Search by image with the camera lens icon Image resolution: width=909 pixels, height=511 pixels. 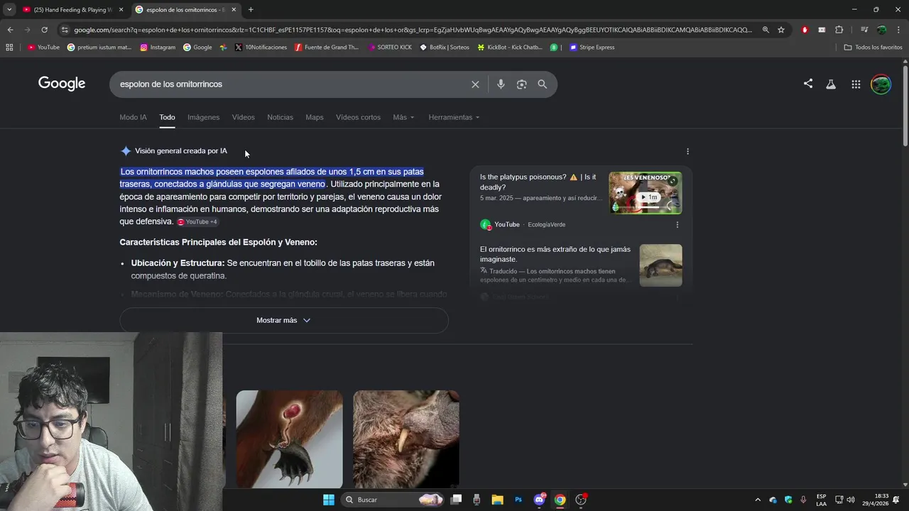[521, 84]
